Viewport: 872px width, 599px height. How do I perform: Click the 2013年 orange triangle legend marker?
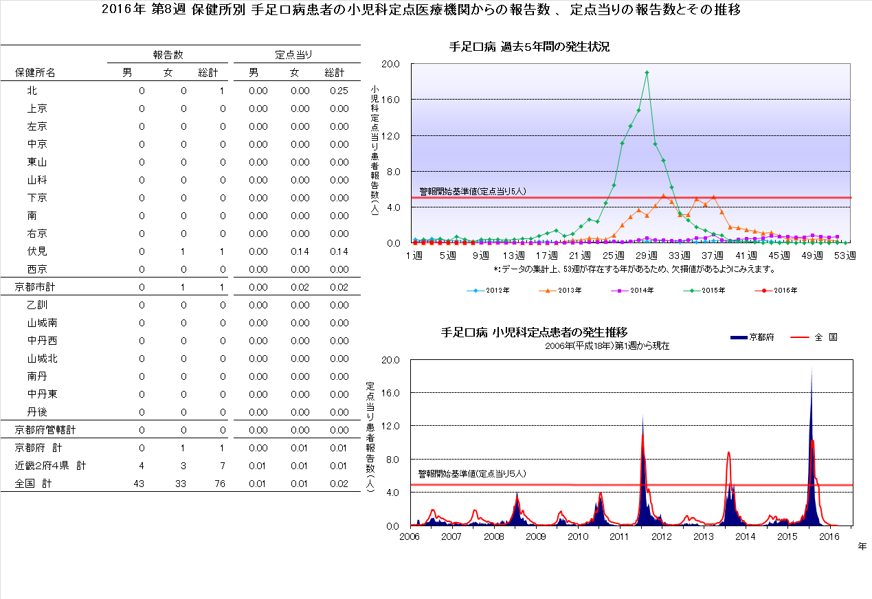547,291
